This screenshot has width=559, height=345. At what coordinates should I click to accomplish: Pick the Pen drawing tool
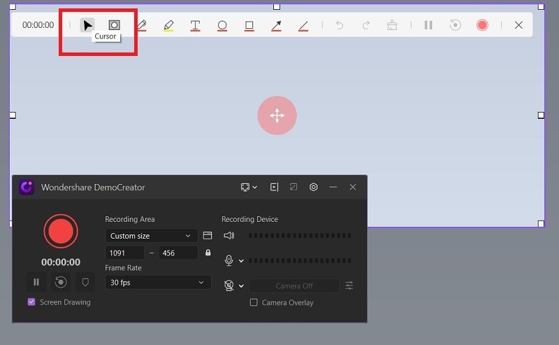coord(142,25)
